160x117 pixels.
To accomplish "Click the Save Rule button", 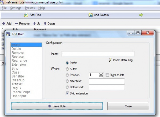I will point(57,106).
